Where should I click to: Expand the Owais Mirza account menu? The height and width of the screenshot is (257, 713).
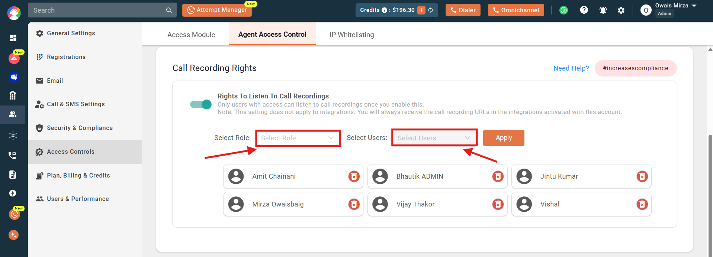[x=694, y=6]
